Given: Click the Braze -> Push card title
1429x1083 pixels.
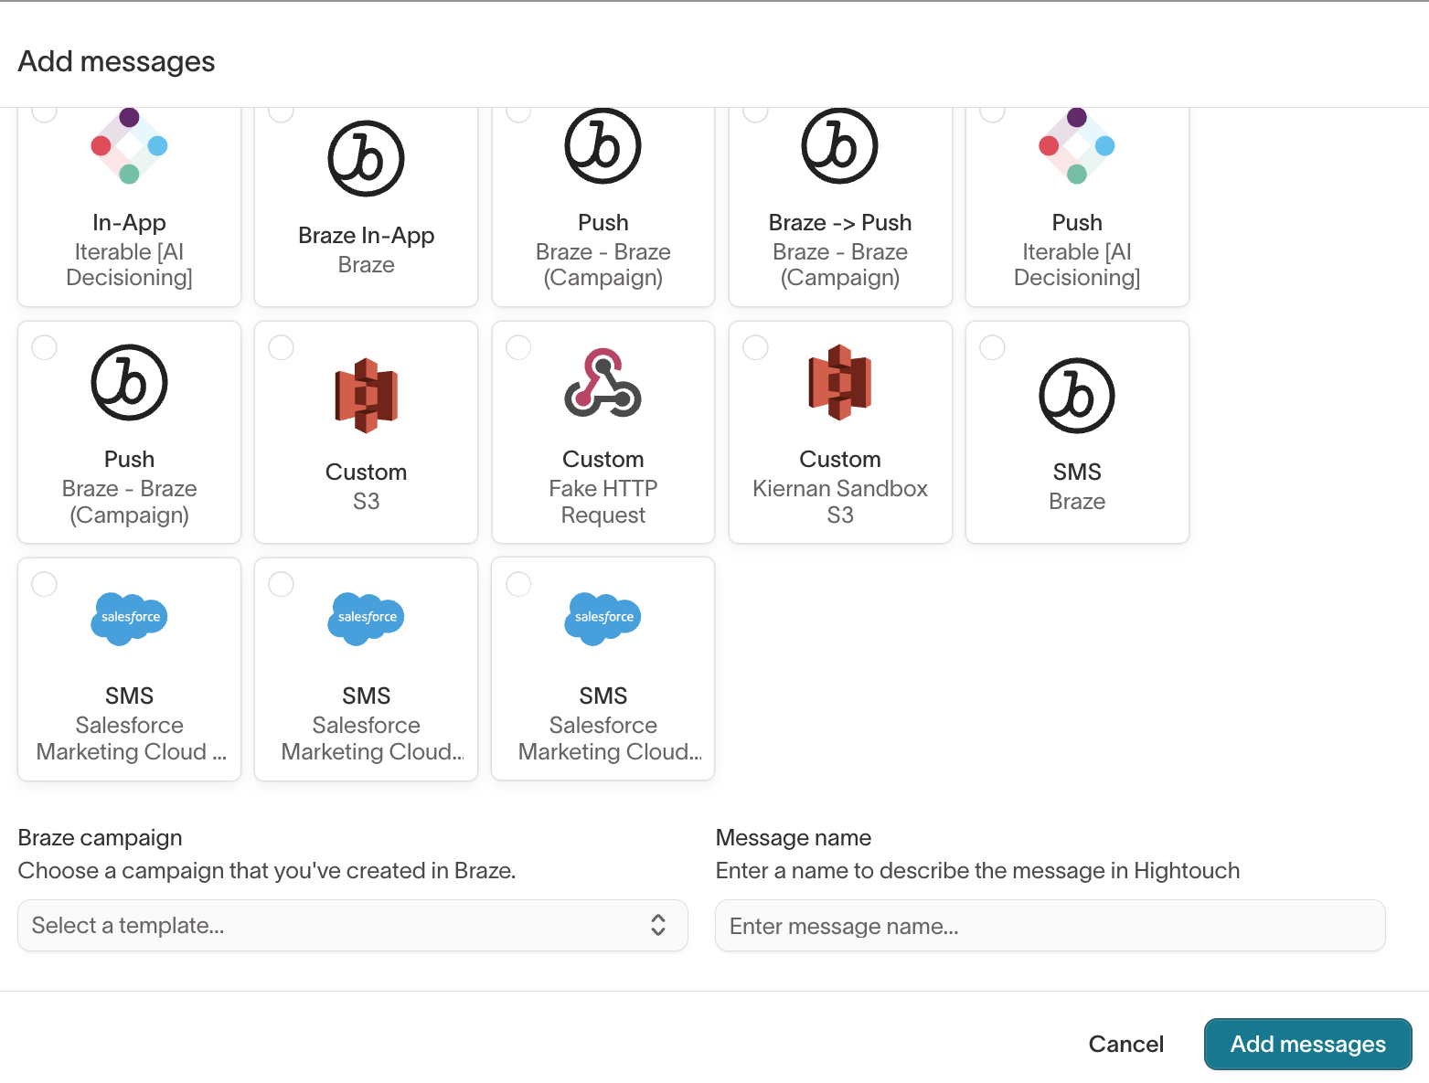Looking at the screenshot, I should (839, 223).
